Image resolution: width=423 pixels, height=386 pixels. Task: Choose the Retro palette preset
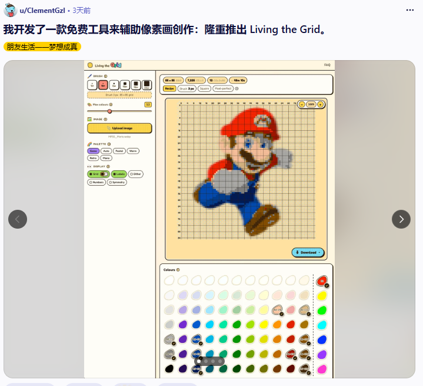(x=93, y=158)
